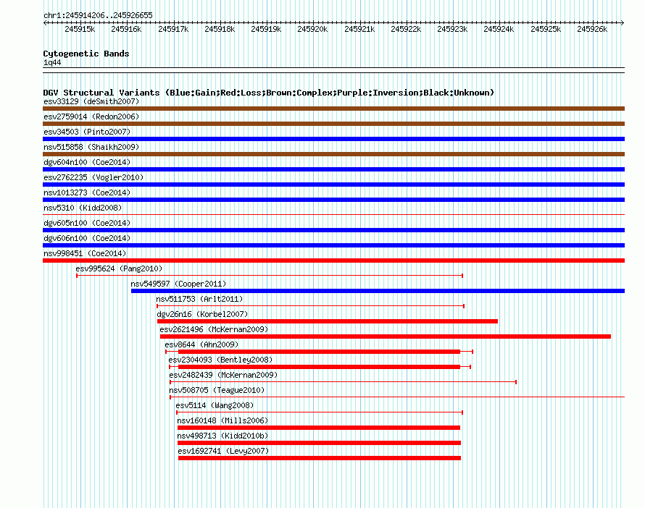645x508 pixels.
Task: Open the esv8644 (Ahn2009) label
Action: coord(201,344)
